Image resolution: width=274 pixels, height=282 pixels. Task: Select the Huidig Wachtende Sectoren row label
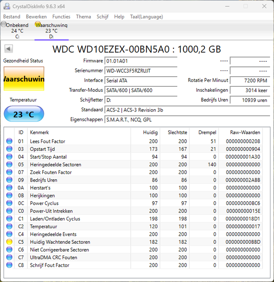pyautogui.click(x=60, y=242)
